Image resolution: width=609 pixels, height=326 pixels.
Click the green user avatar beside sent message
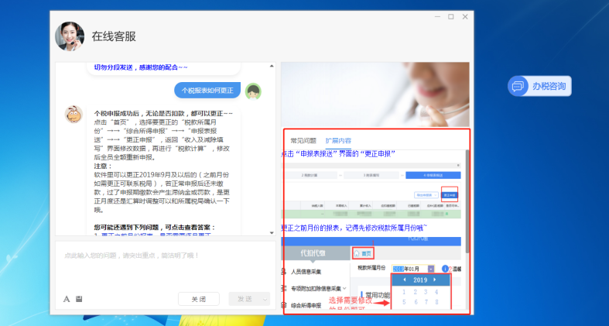(253, 91)
